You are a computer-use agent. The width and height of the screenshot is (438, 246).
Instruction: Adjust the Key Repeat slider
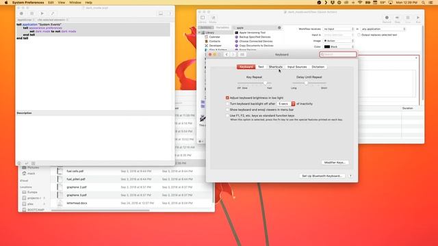coord(254,83)
